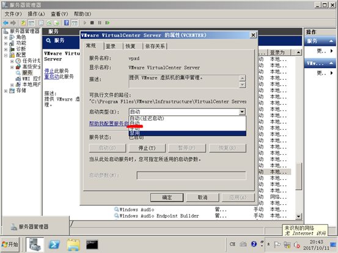Select WMI 控件 in the tree
Screen dimensions: 338x253
pyautogui.click(x=31, y=79)
